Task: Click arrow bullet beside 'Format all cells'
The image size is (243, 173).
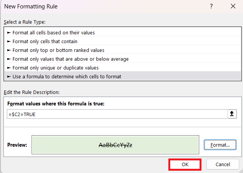Action: coord(9,32)
